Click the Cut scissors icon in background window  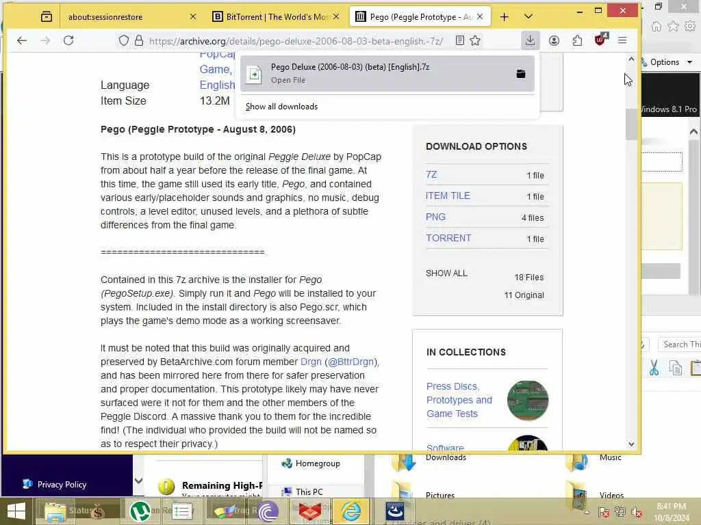[654, 368]
